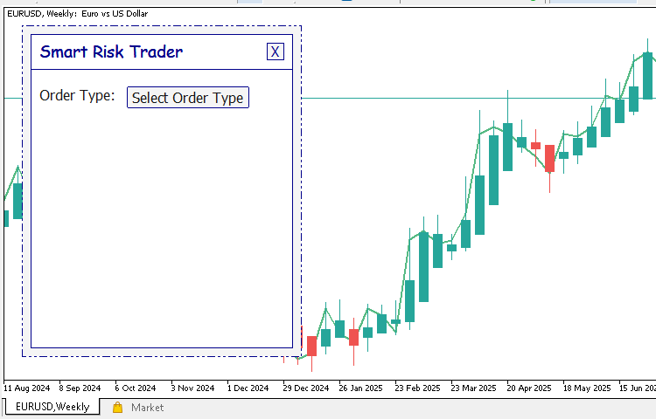Click the 6 Oct 2024 date label
This screenshot has width=656, height=419.
pyautogui.click(x=136, y=388)
